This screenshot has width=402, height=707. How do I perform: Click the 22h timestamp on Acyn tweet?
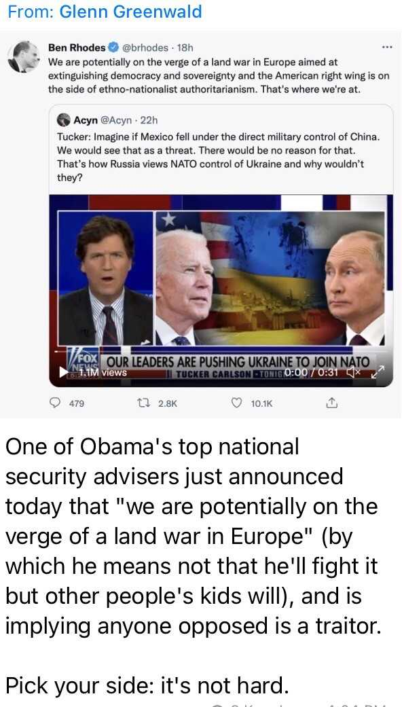point(149,120)
